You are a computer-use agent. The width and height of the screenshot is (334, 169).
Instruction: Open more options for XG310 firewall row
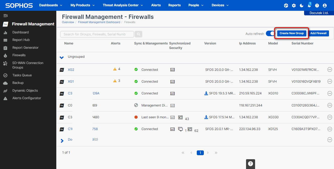pyautogui.click(x=330, y=93)
